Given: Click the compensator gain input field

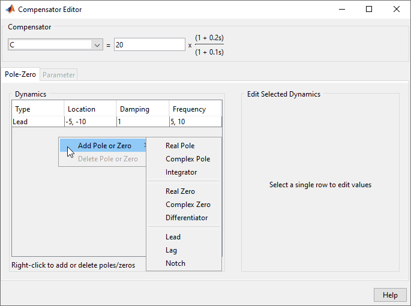Looking at the screenshot, I should tap(149, 45).
